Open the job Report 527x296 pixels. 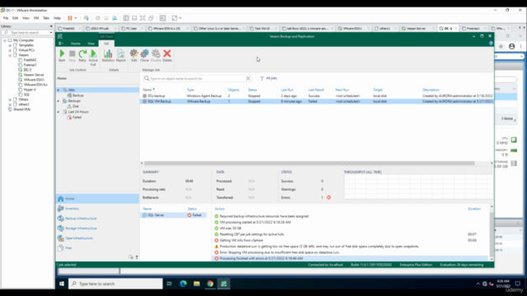click(x=121, y=55)
